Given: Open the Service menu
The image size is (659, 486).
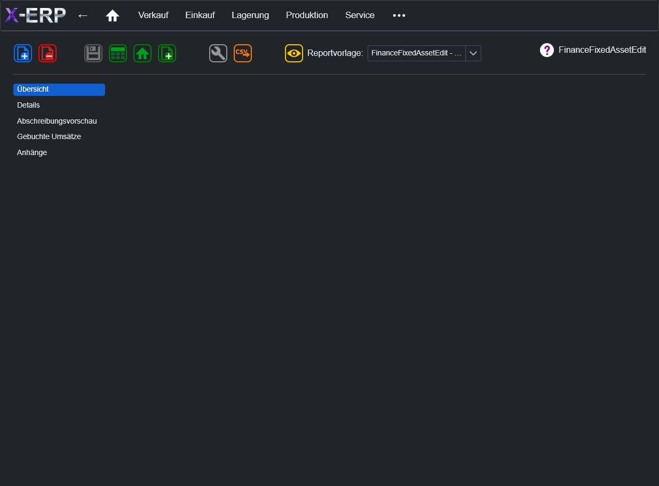Looking at the screenshot, I should pos(360,15).
